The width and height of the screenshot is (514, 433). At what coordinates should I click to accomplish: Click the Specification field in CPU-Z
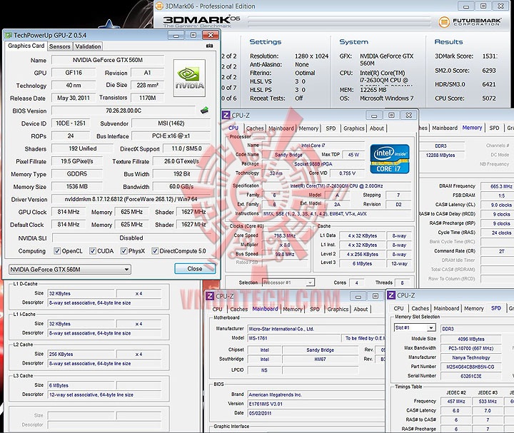tap(336, 186)
